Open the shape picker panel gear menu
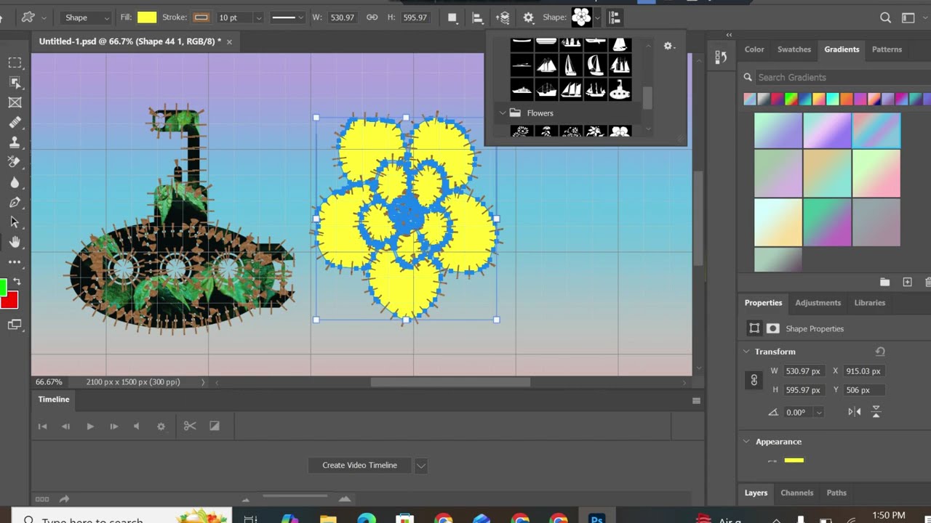 pyautogui.click(x=669, y=46)
